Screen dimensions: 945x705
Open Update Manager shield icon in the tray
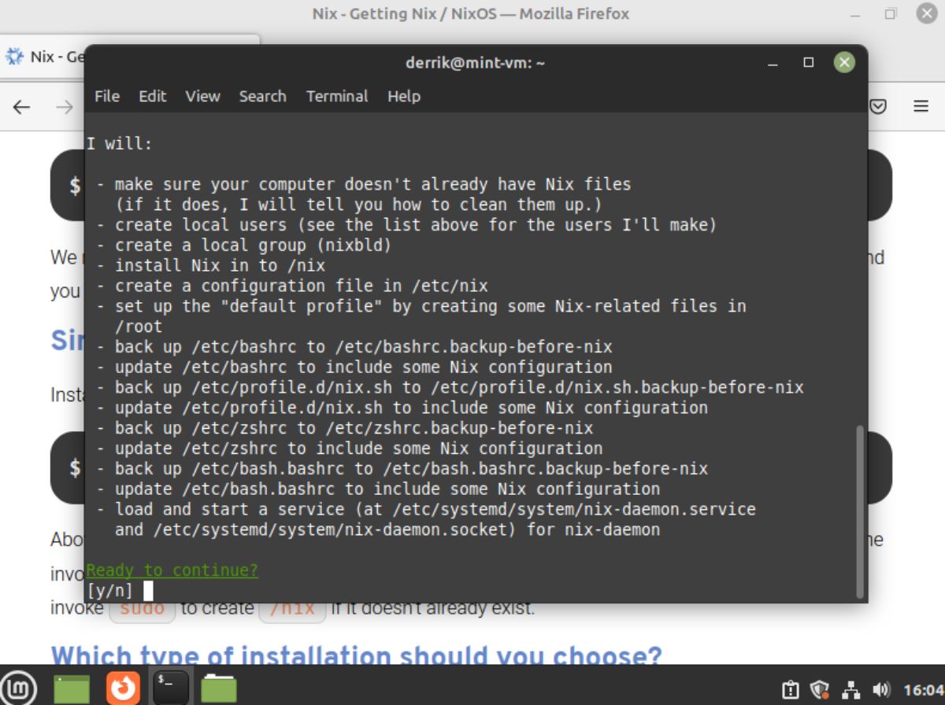pyautogui.click(x=820, y=687)
